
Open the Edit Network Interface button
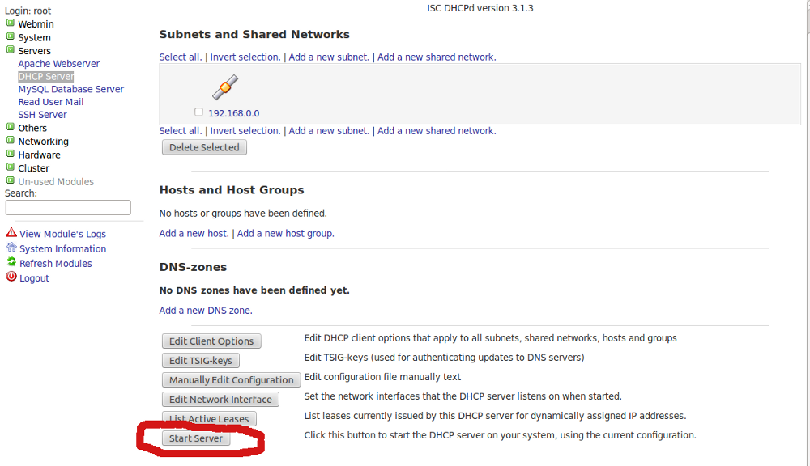[220, 400]
